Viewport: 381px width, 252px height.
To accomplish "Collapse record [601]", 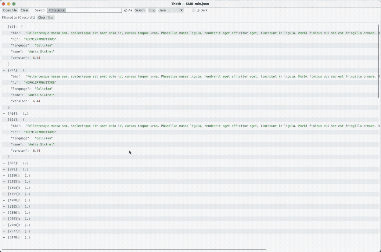I will tap(4, 119).
